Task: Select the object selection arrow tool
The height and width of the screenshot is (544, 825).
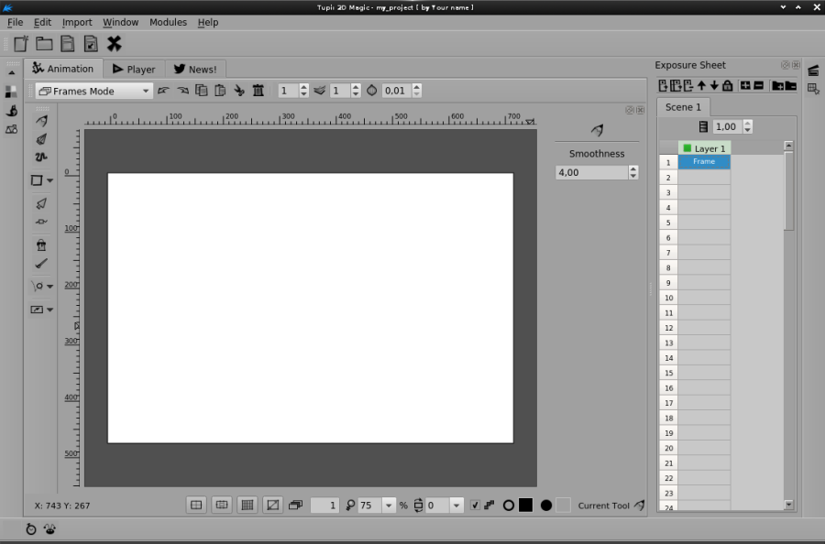Action: tap(40, 203)
